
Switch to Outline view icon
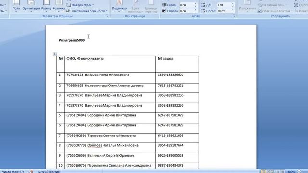point(278,172)
